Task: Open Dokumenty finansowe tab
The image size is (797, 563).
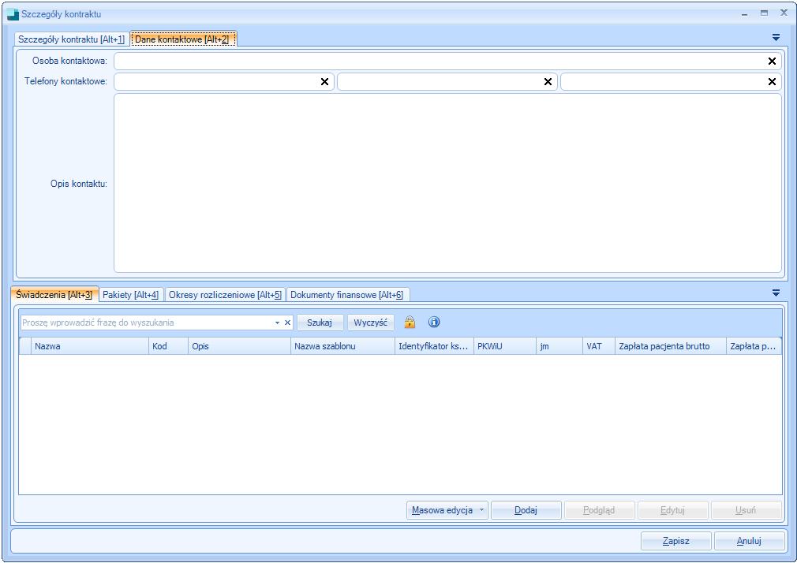Action: click(347, 295)
